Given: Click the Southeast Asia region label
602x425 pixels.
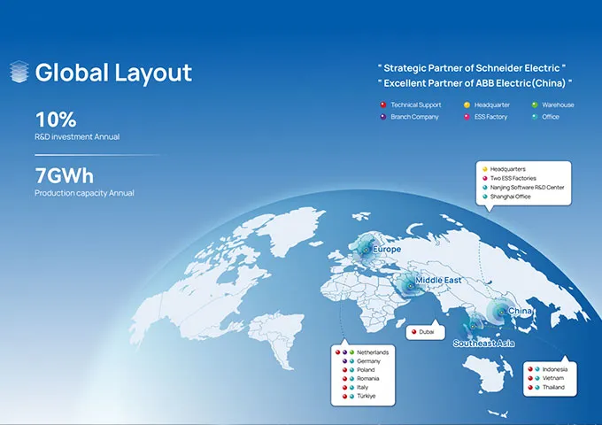Looking at the screenshot, I should point(483,344).
